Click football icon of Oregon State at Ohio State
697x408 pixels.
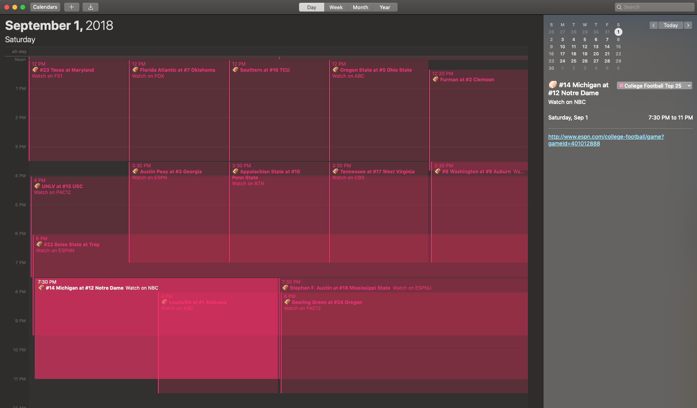point(336,70)
